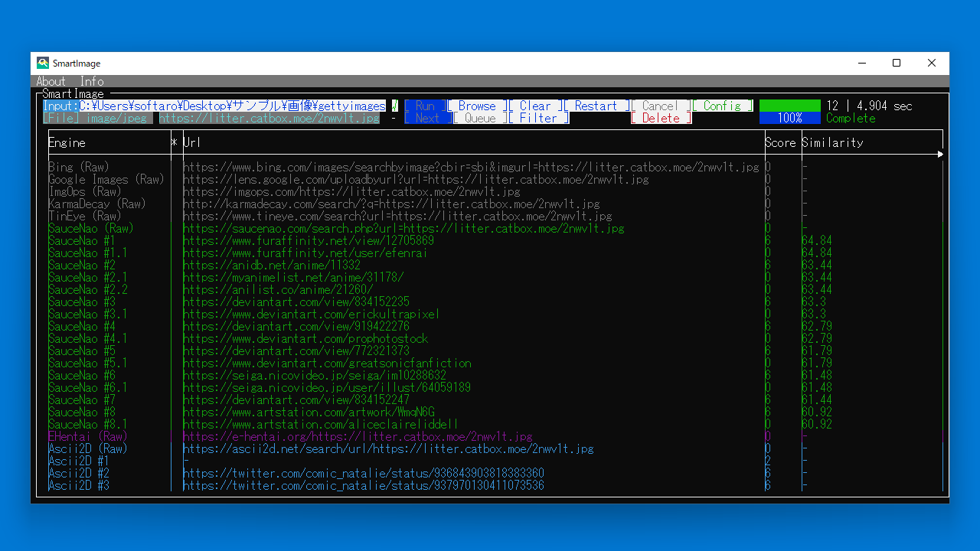Open the artstation.com/artwork/WmqN6G URL
The image size is (980, 551).
tap(309, 412)
